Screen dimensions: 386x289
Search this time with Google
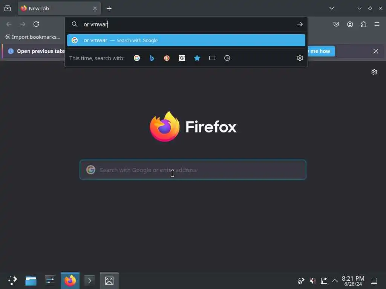point(137,58)
